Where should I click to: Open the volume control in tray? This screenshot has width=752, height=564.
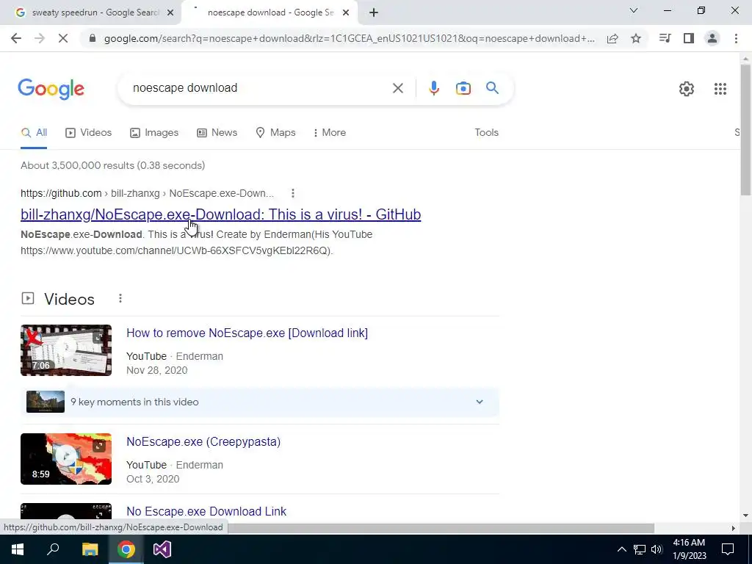657,549
